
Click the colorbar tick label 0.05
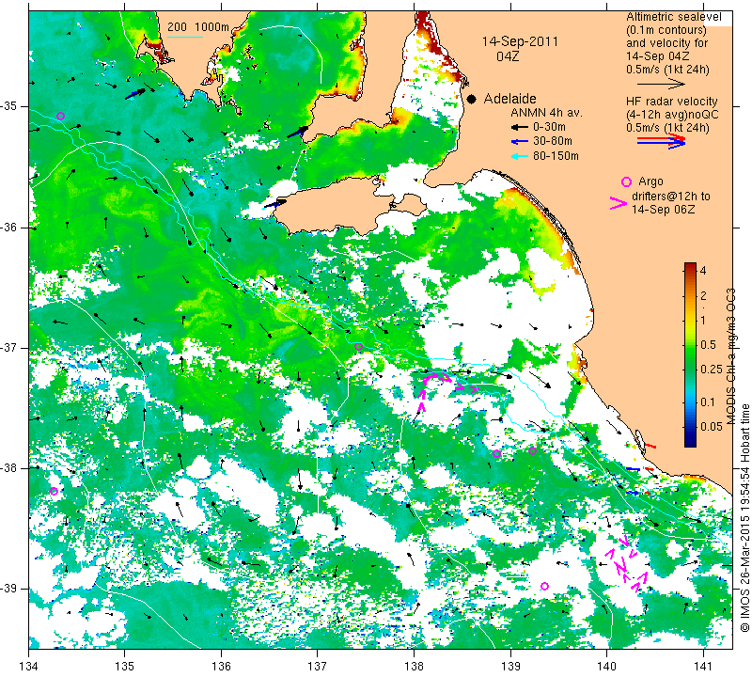(712, 427)
